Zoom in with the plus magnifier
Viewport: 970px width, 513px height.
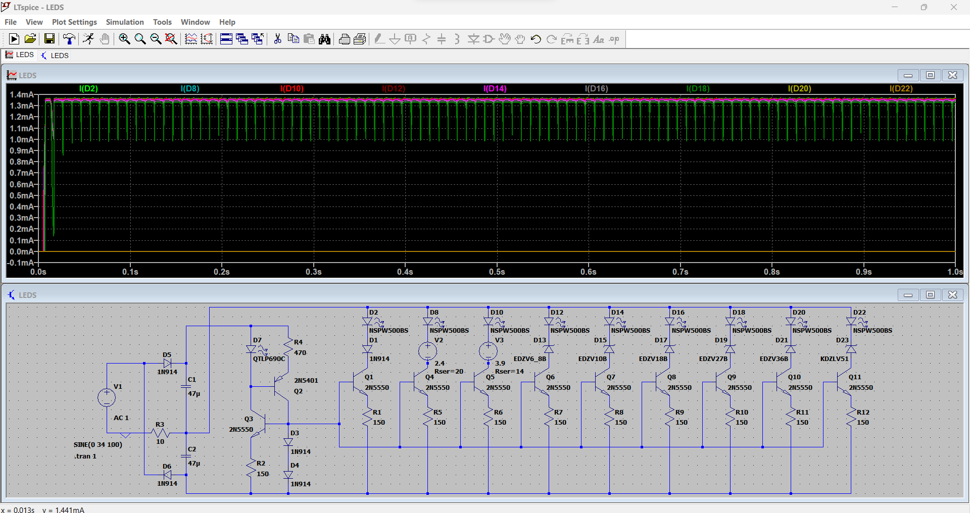(x=124, y=39)
